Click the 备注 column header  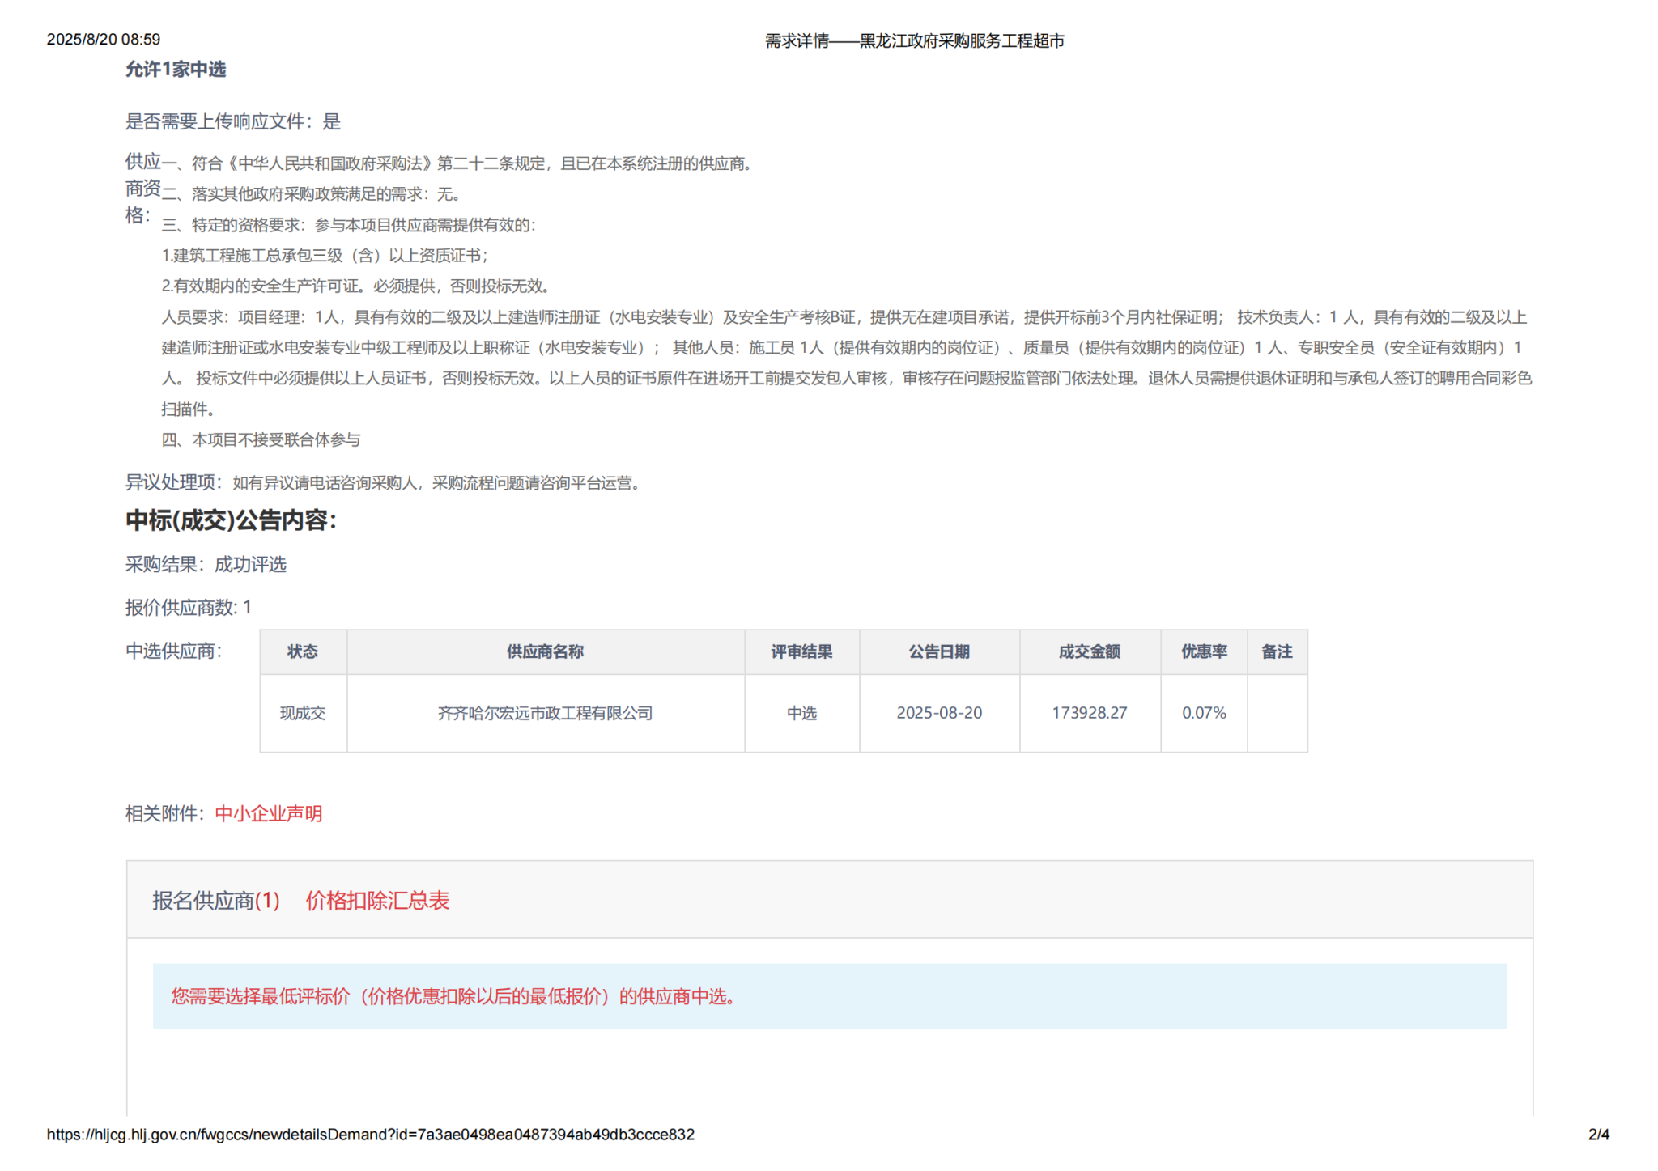tap(1276, 651)
